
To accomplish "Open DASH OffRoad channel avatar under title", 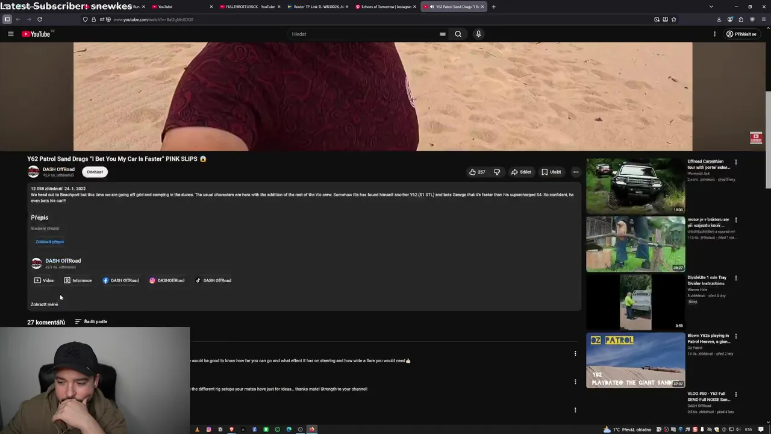I will point(34,172).
